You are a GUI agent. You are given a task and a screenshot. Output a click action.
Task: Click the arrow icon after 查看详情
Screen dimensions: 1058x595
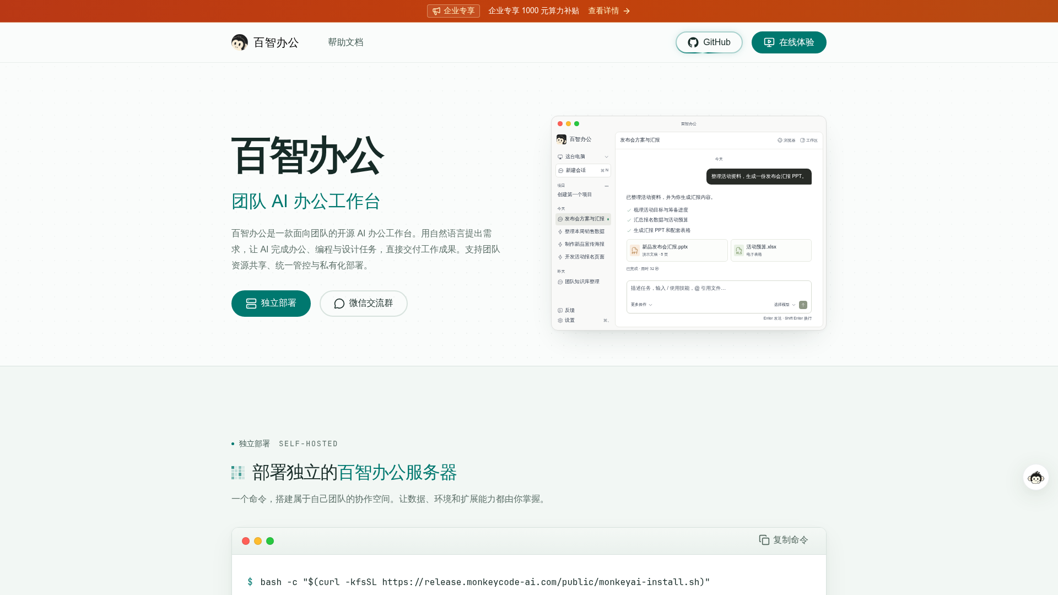[x=627, y=11]
